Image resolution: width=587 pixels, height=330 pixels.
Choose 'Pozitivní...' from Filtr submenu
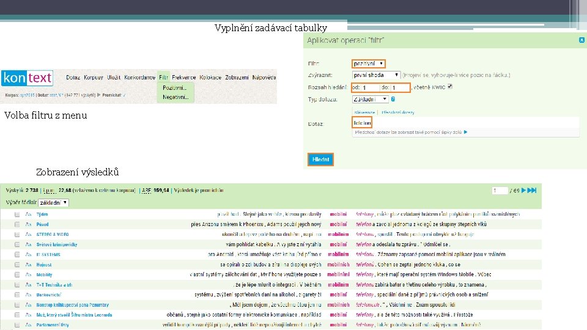[x=174, y=88]
